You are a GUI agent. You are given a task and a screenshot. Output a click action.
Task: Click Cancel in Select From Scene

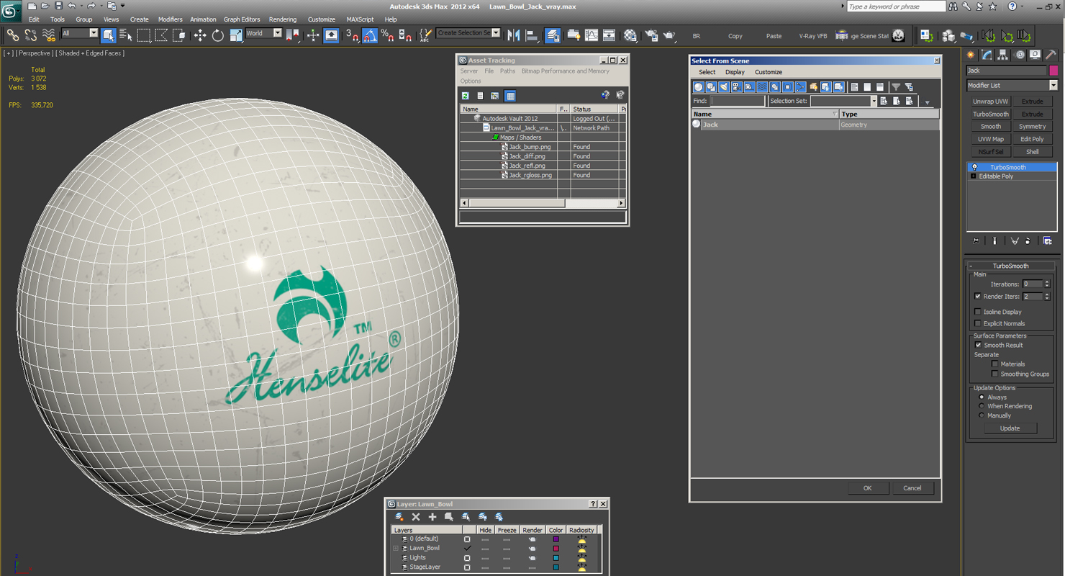[x=912, y=488]
